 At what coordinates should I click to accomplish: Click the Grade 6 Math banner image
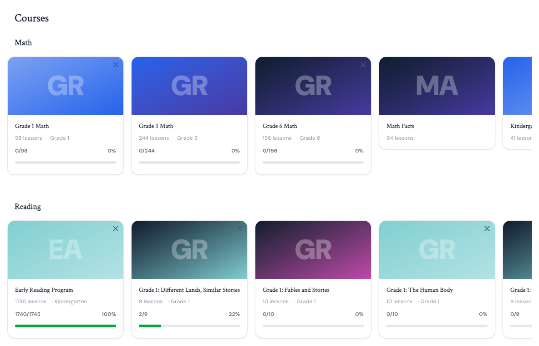point(313,86)
